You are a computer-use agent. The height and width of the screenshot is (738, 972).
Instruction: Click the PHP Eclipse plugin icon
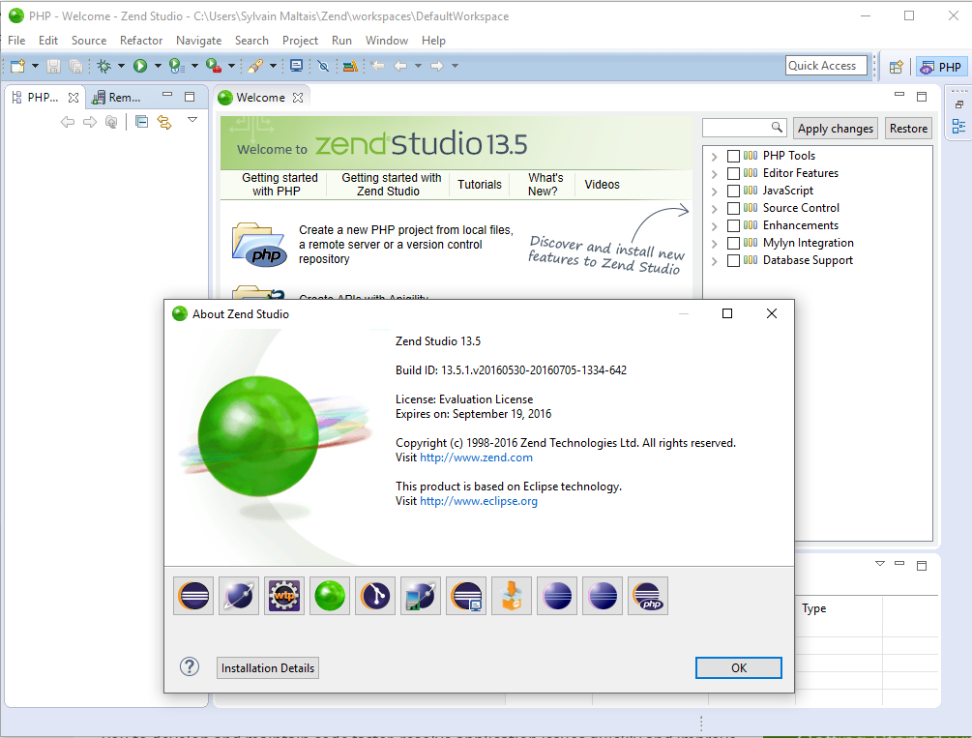[x=648, y=596]
